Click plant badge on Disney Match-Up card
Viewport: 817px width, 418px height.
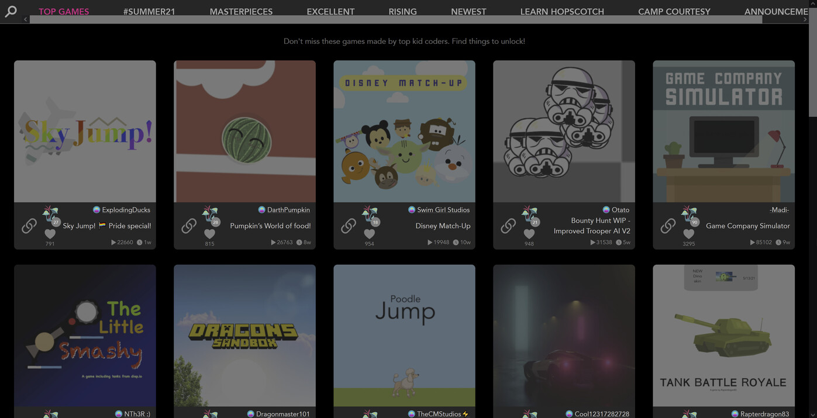(370, 215)
